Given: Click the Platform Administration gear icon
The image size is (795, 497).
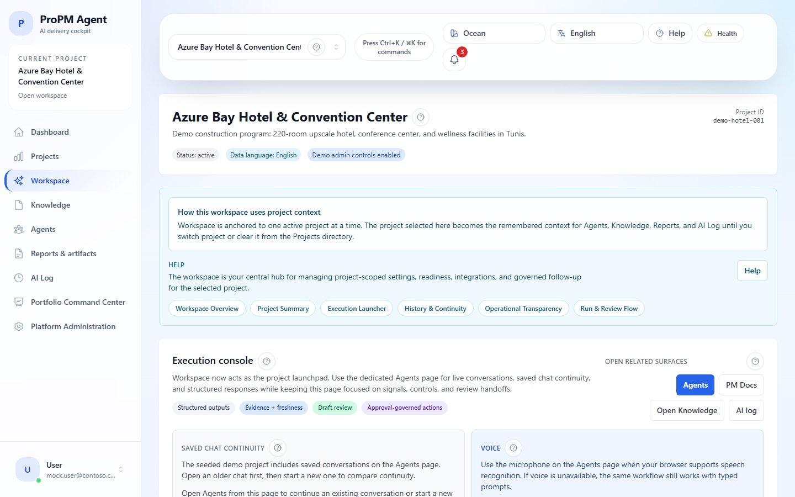Looking at the screenshot, I should click(x=19, y=326).
